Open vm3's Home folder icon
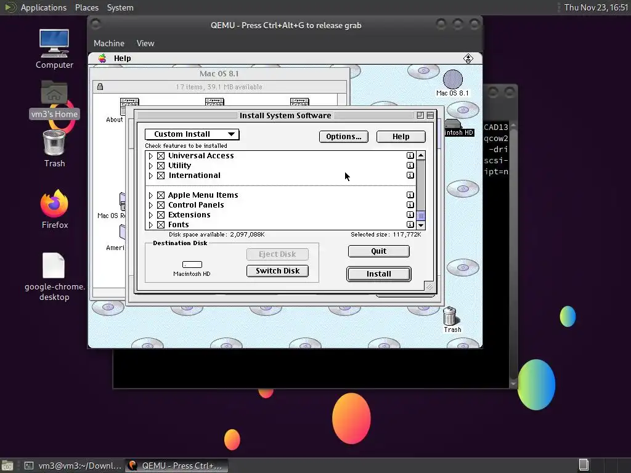The height and width of the screenshot is (473, 631). coord(54,94)
